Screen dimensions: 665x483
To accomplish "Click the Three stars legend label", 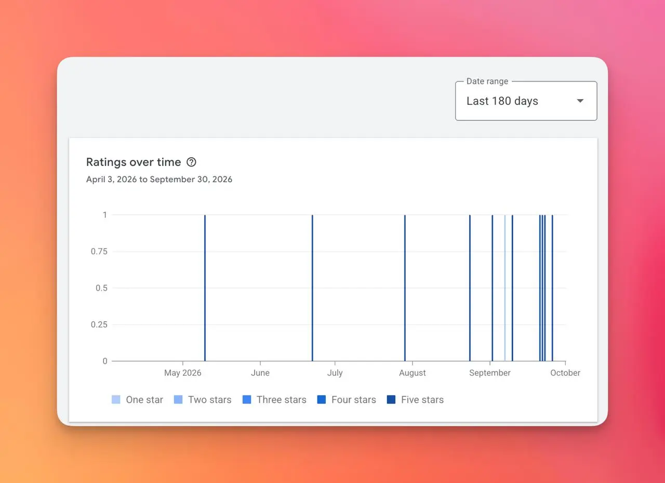I will point(282,399).
